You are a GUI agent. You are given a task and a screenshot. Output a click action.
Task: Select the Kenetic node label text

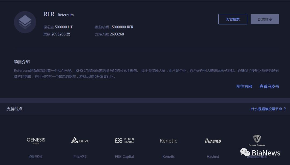(x=169, y=157)
